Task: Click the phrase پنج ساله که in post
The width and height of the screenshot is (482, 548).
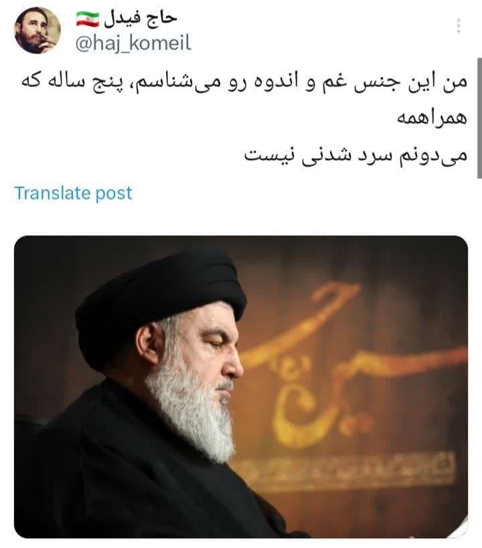Action: (72, 82)
